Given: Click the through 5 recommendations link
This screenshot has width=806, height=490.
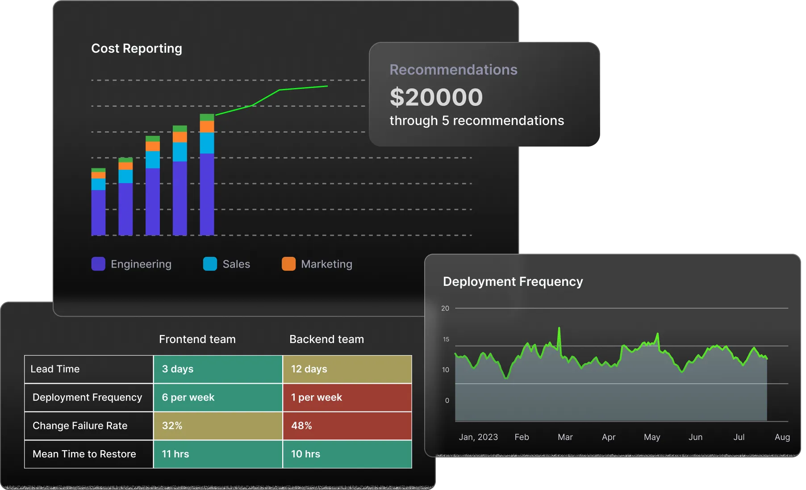Looking at the screenshot, I should (476, 121).
